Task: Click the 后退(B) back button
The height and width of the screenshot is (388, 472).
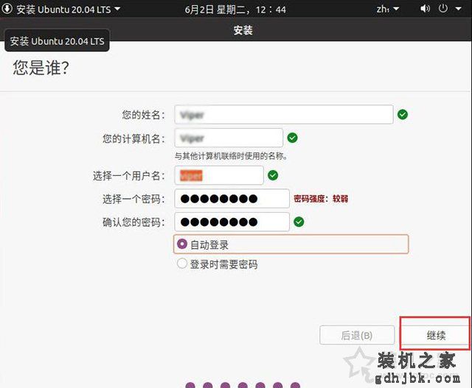Action: [357, 335]
